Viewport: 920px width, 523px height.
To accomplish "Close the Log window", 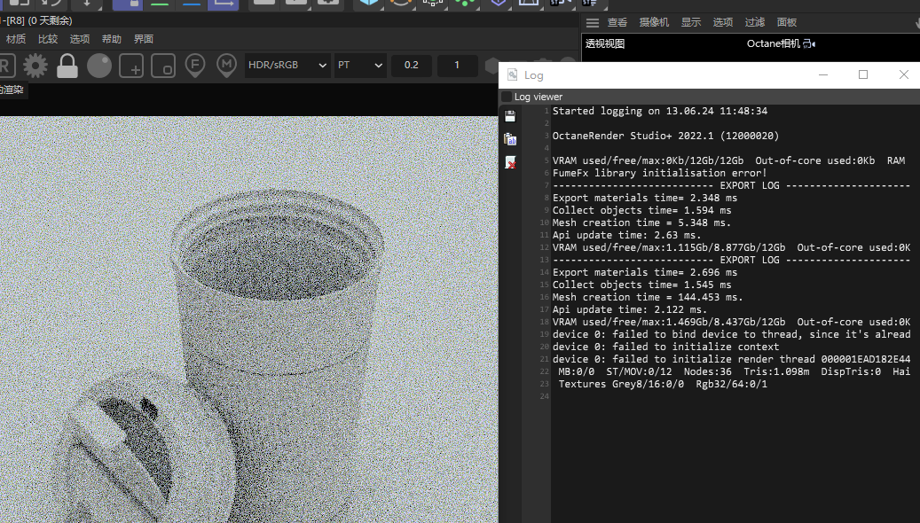I will pyautogui.click(x=903, y=74).
